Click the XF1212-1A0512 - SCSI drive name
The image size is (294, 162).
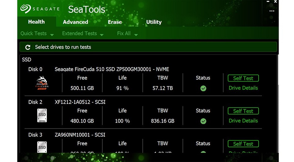[x=80, y=102]
